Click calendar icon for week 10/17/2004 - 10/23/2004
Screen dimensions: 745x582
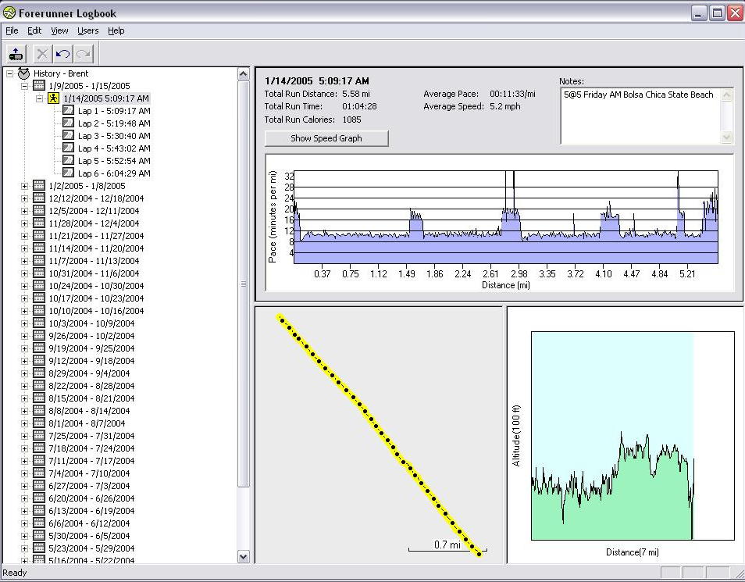[x=39, y=298]
